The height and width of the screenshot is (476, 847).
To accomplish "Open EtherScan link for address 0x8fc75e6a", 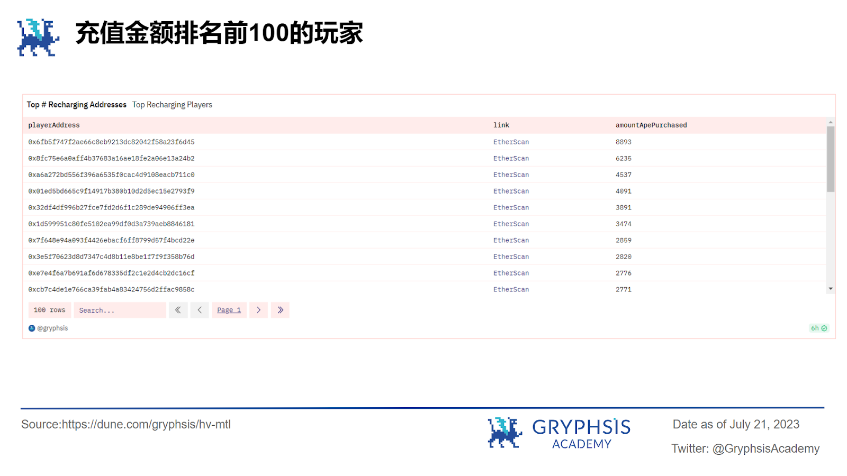I will coord(511,158).
